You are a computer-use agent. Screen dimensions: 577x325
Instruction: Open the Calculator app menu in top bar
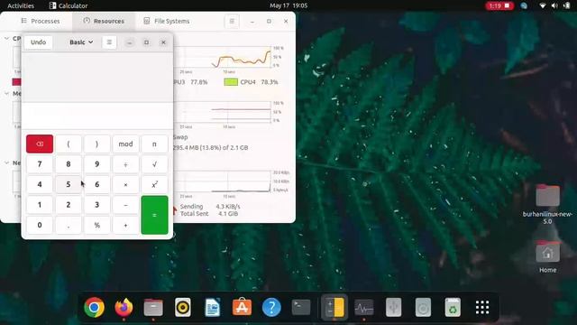click(69, 5)
